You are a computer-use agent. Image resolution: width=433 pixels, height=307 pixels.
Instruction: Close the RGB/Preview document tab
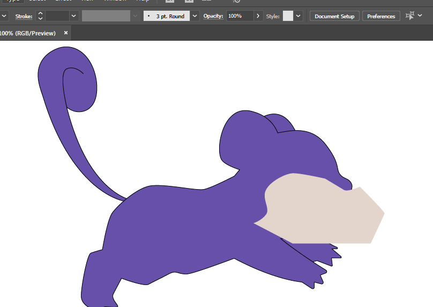(x=66, y=33)
